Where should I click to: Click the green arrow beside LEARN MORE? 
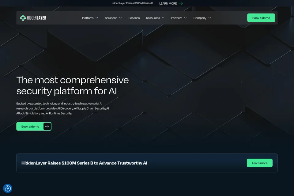[x=181, y=3]
